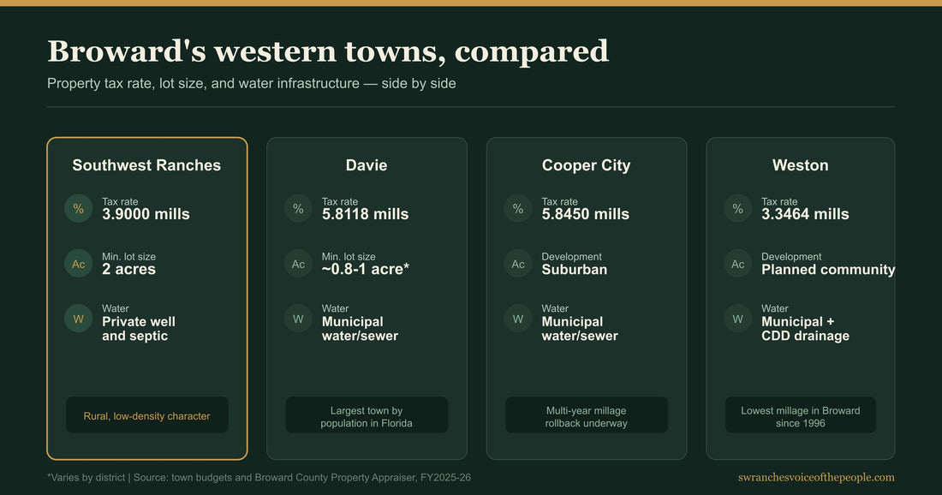Click the percent icon in Southwest Ranches card
The height and width of the screenshot is (495, 942).
pos(78,208)
